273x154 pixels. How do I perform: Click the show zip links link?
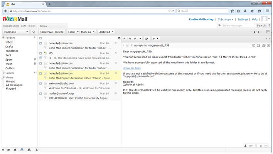[x=132, y=68]
